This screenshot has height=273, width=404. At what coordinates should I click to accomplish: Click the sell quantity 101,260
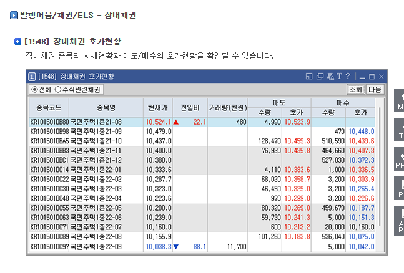click(x=270, y=237)
